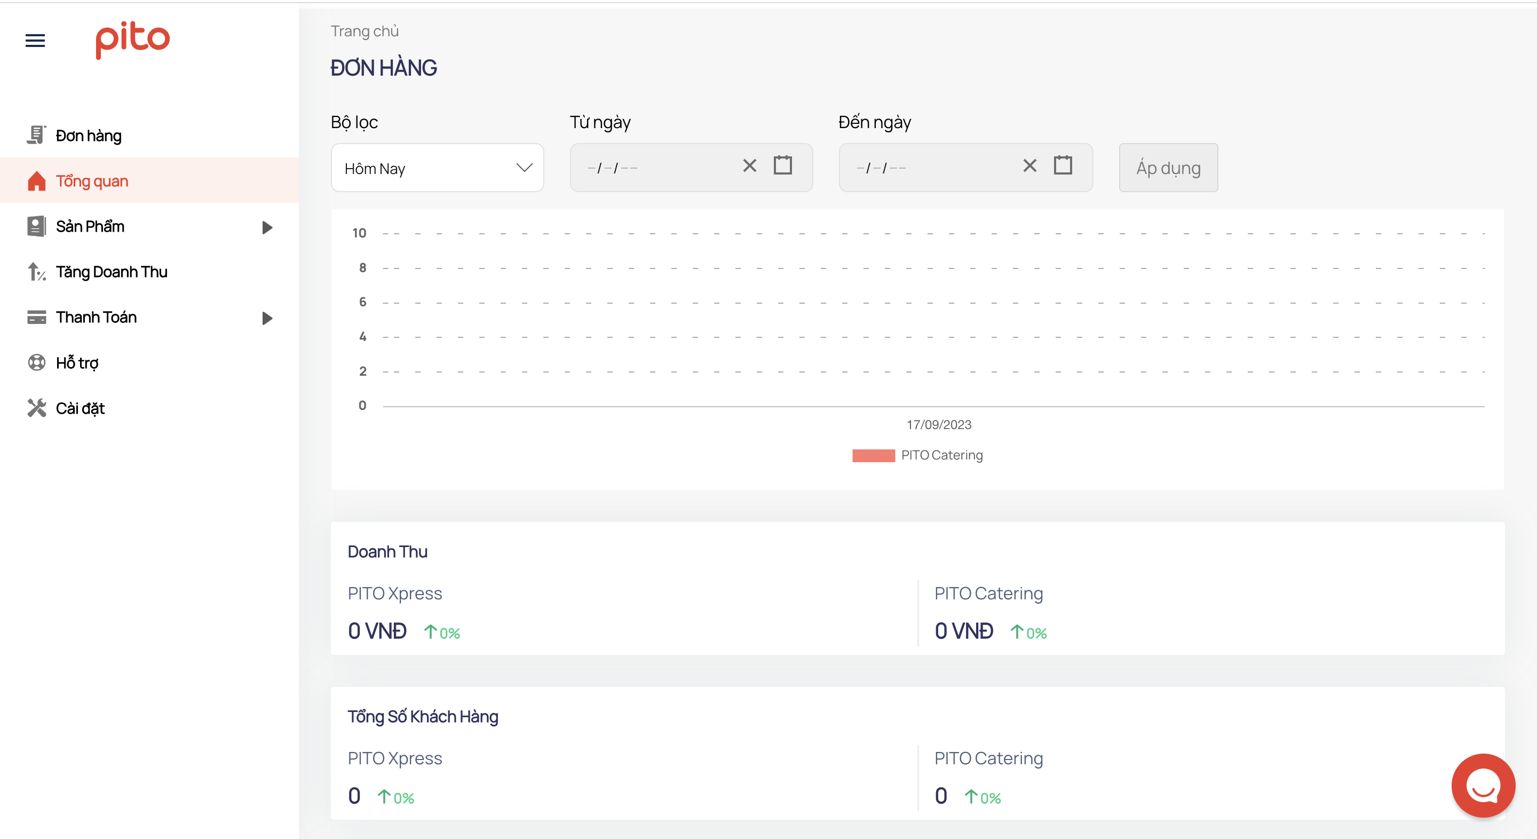Viewport: 1537px width, 839px height.
Task: Click the Đơn hàng receipt icon
Action: point(36,136)
